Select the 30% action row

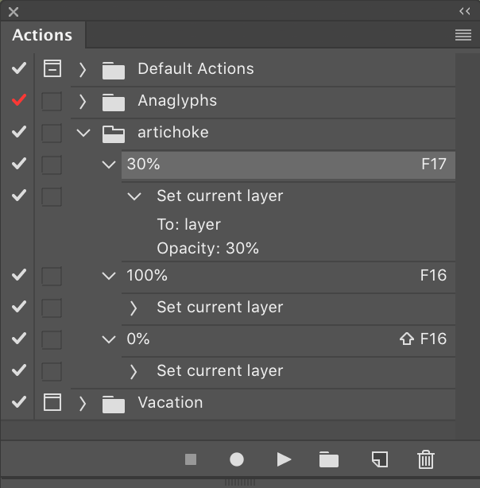click(288, 165)
